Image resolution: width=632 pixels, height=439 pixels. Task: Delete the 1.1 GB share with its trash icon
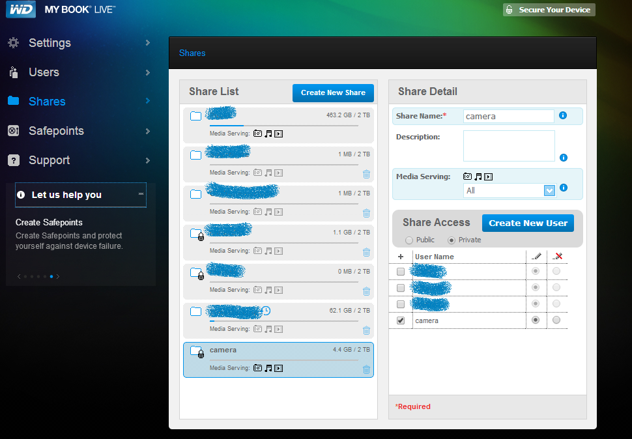click(366, 252)
